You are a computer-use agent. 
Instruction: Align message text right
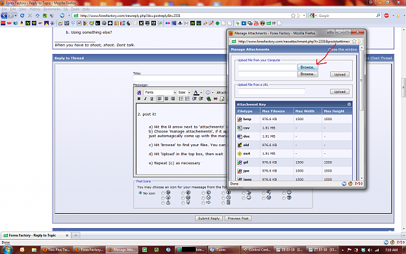[x=173, y=99]
